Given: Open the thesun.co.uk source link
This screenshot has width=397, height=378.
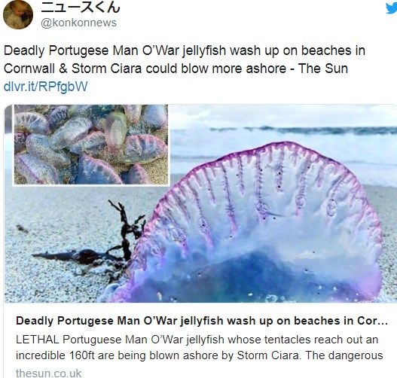Looking at the screenshot, I should (x=48, y=373).
